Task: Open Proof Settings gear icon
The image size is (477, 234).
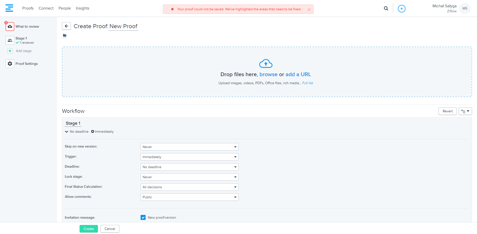Action: tap(10, 64)
